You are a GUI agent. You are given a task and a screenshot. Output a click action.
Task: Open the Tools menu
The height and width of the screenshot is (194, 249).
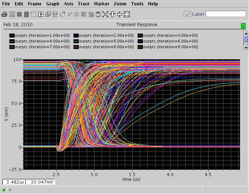click(x=137, y=4)
